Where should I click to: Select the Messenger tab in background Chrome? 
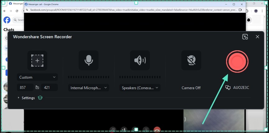[x=16, y=4]
